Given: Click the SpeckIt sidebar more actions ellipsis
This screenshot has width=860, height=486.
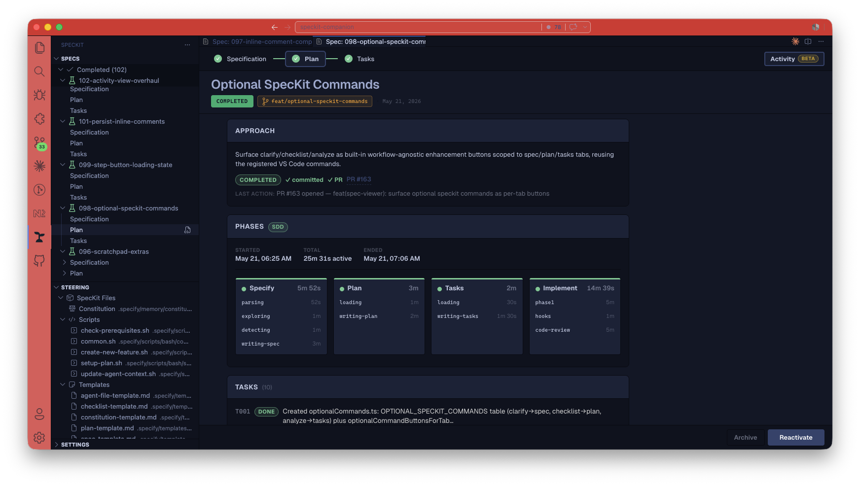Looking at the screenshot, I should coord(187,45).
